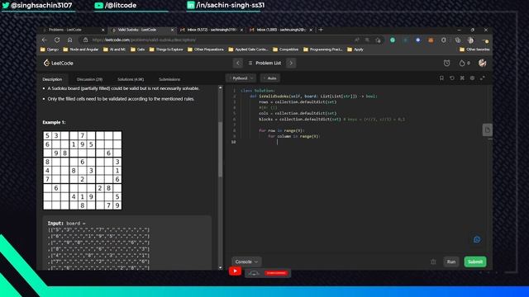Reload the page with the refresh icon
The image size is (529, 297).
tap(57, 40)
